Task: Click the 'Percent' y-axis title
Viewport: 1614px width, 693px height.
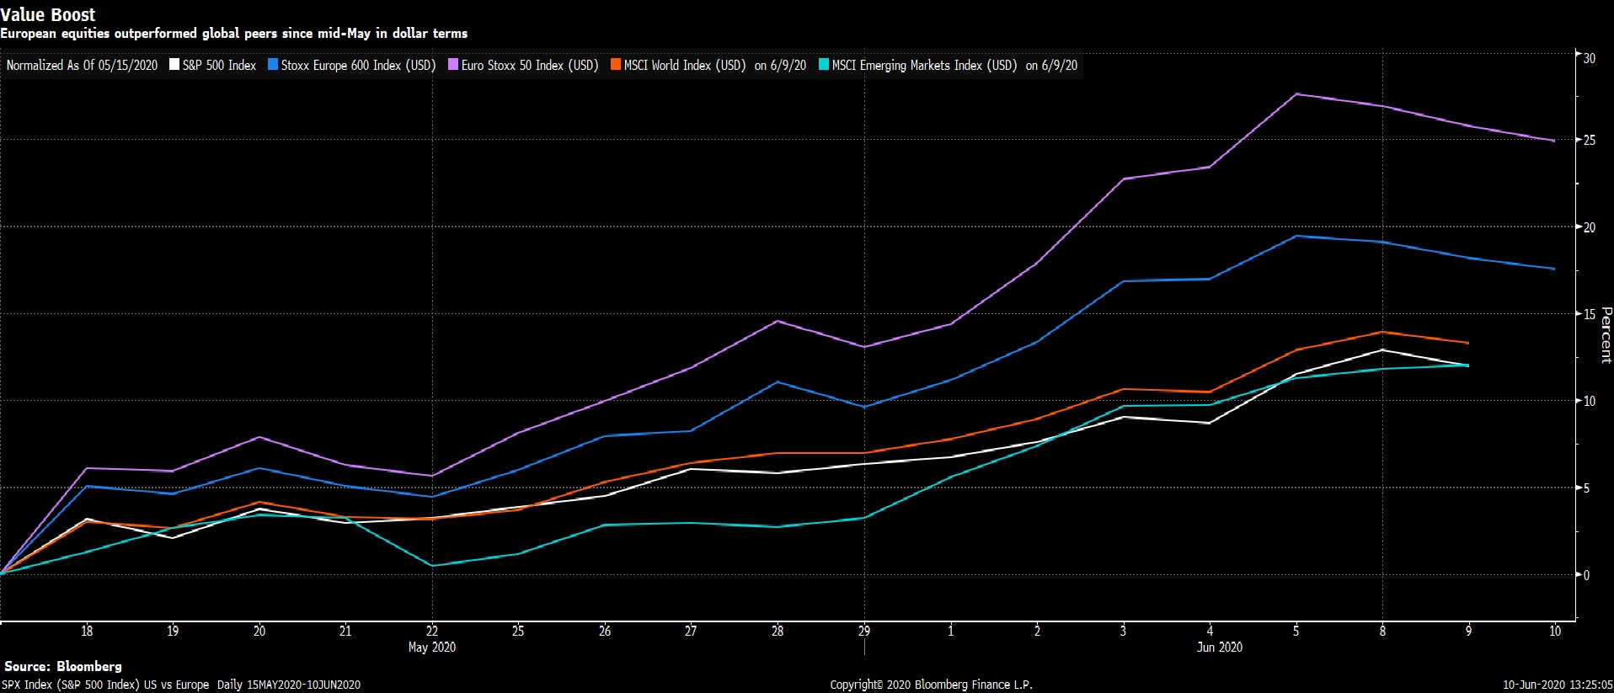Action: (x=1606, y=335)
